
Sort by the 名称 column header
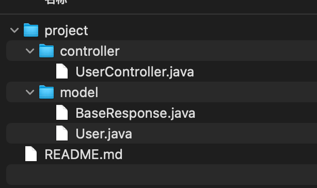(56, 2)
